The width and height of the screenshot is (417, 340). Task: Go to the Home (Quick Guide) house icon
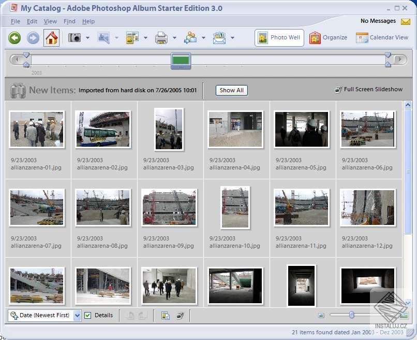[52, 38]
